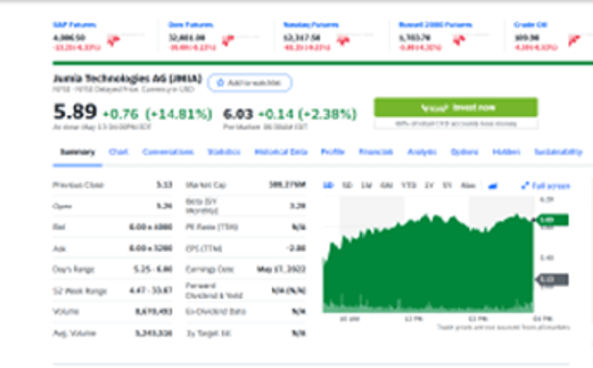
Task: Click the star icon in Add to watchlist
Action: point(220,82)
